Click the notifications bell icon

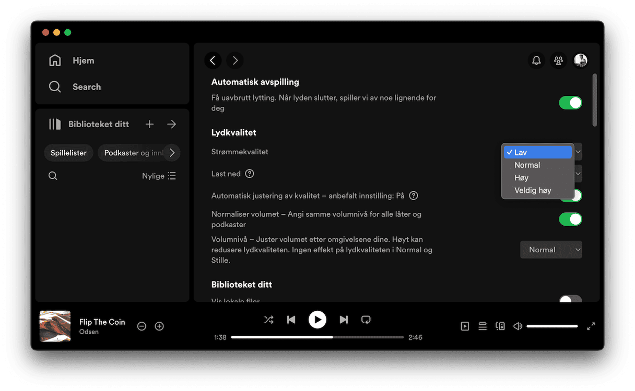click(536, 60)
